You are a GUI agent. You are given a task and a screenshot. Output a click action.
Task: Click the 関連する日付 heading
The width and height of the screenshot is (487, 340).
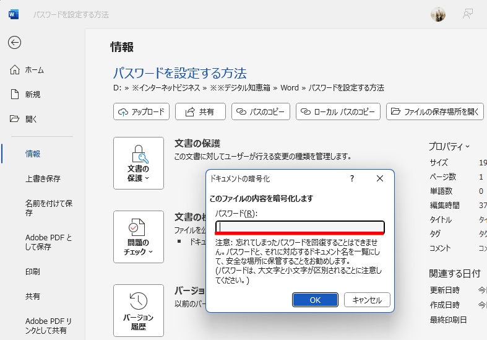(x=455, y=274)
